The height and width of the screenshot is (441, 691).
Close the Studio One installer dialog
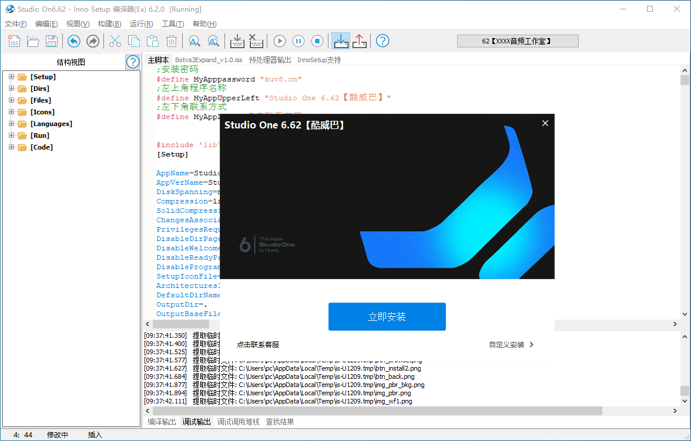(x=545, y=123)
